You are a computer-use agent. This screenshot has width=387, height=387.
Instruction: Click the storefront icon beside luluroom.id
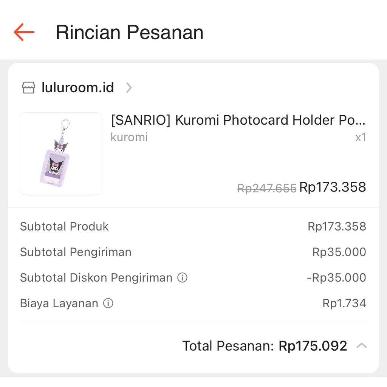(29, 88)
